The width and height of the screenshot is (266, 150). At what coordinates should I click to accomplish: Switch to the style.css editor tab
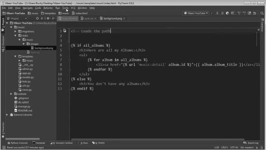coord(89,18)
